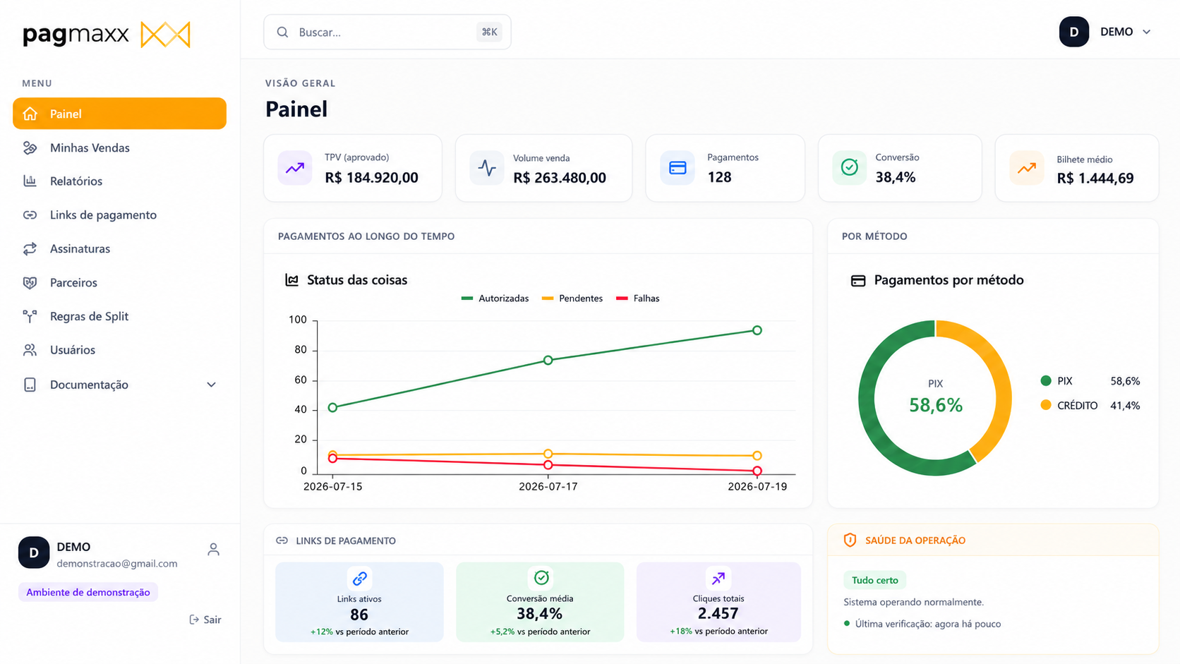Click the Autorizadas point at 2026-07-19

click(757, 330)
